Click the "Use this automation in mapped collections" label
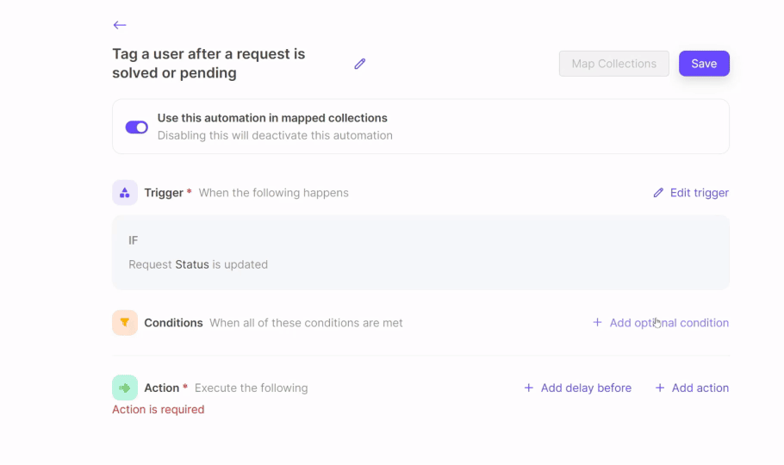The width and height of the screenshot is (784, 465). coord(272,118)
